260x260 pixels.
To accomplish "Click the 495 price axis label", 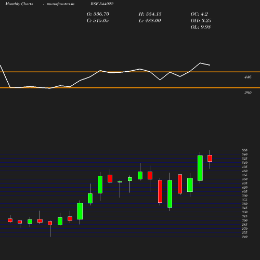I will pos(244,167).
